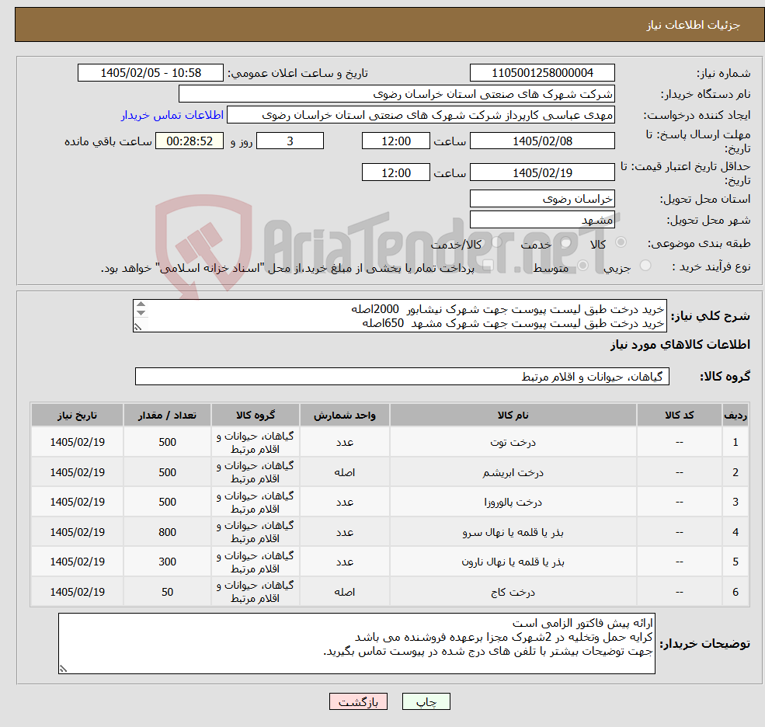
Task: Click the توضیحات خریدار text area
Action: [x=356, y=644]
